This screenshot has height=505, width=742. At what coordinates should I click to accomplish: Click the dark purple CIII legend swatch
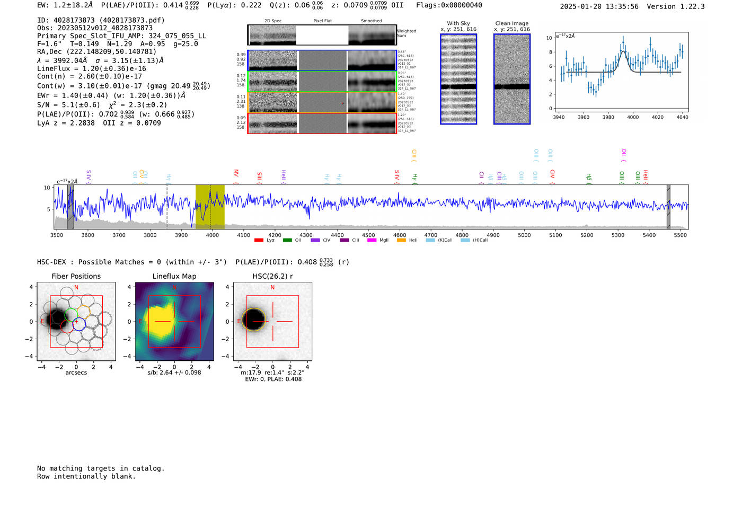(344, 240)
